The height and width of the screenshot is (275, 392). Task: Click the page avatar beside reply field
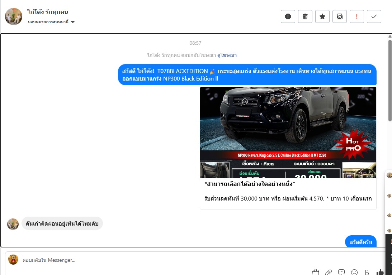click(x=13, y=260)
